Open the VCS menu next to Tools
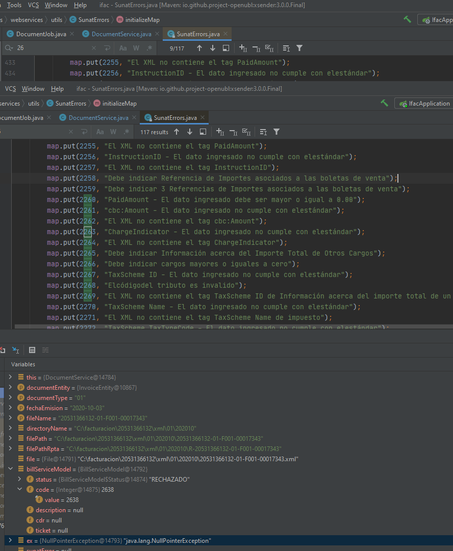The image size is (453, 551). tap(33, 5)
